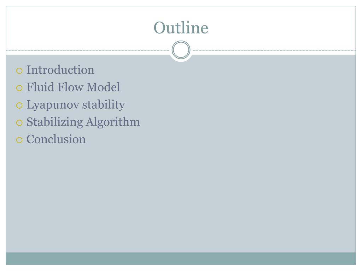Click the dotted divider line left of the circle
Screen dimensions: 362x271
(88, 50)
